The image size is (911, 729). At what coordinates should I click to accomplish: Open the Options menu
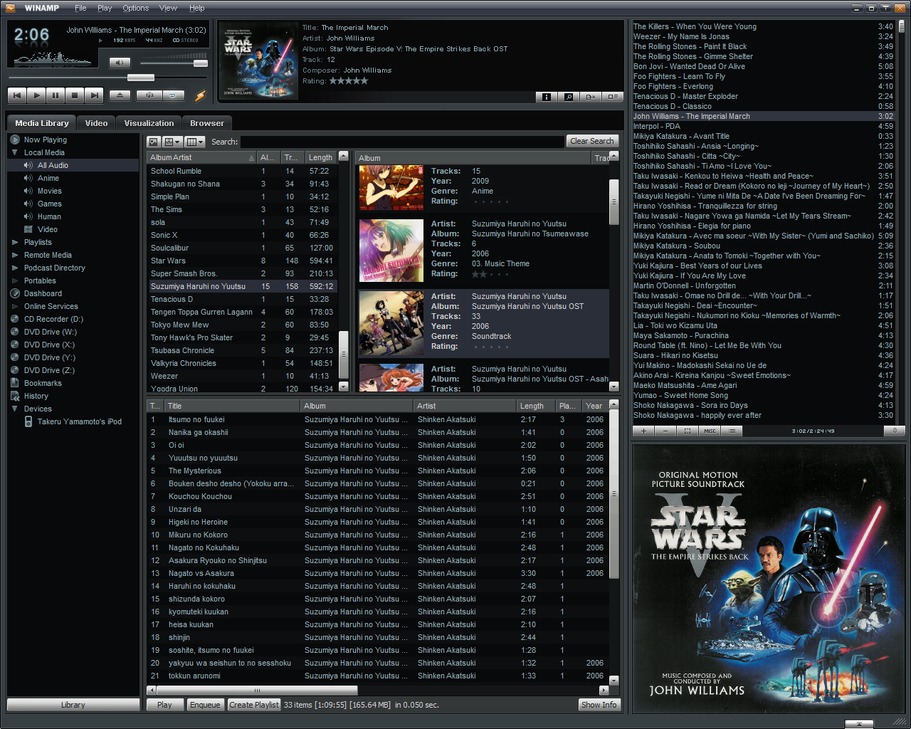(x=135, y=8)
